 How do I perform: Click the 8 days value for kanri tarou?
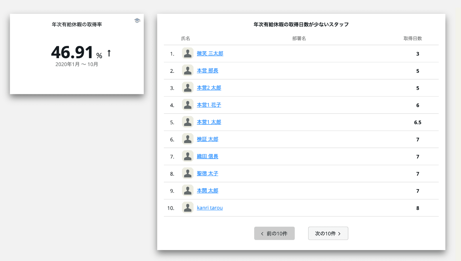pos(418,208)
